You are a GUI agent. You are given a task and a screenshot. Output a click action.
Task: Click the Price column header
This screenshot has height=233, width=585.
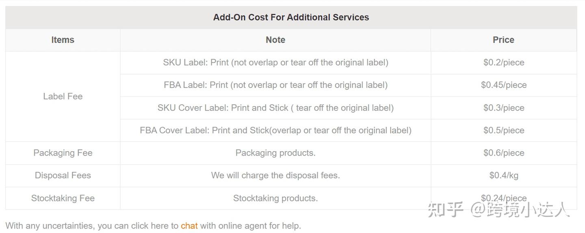click(503, 40)
